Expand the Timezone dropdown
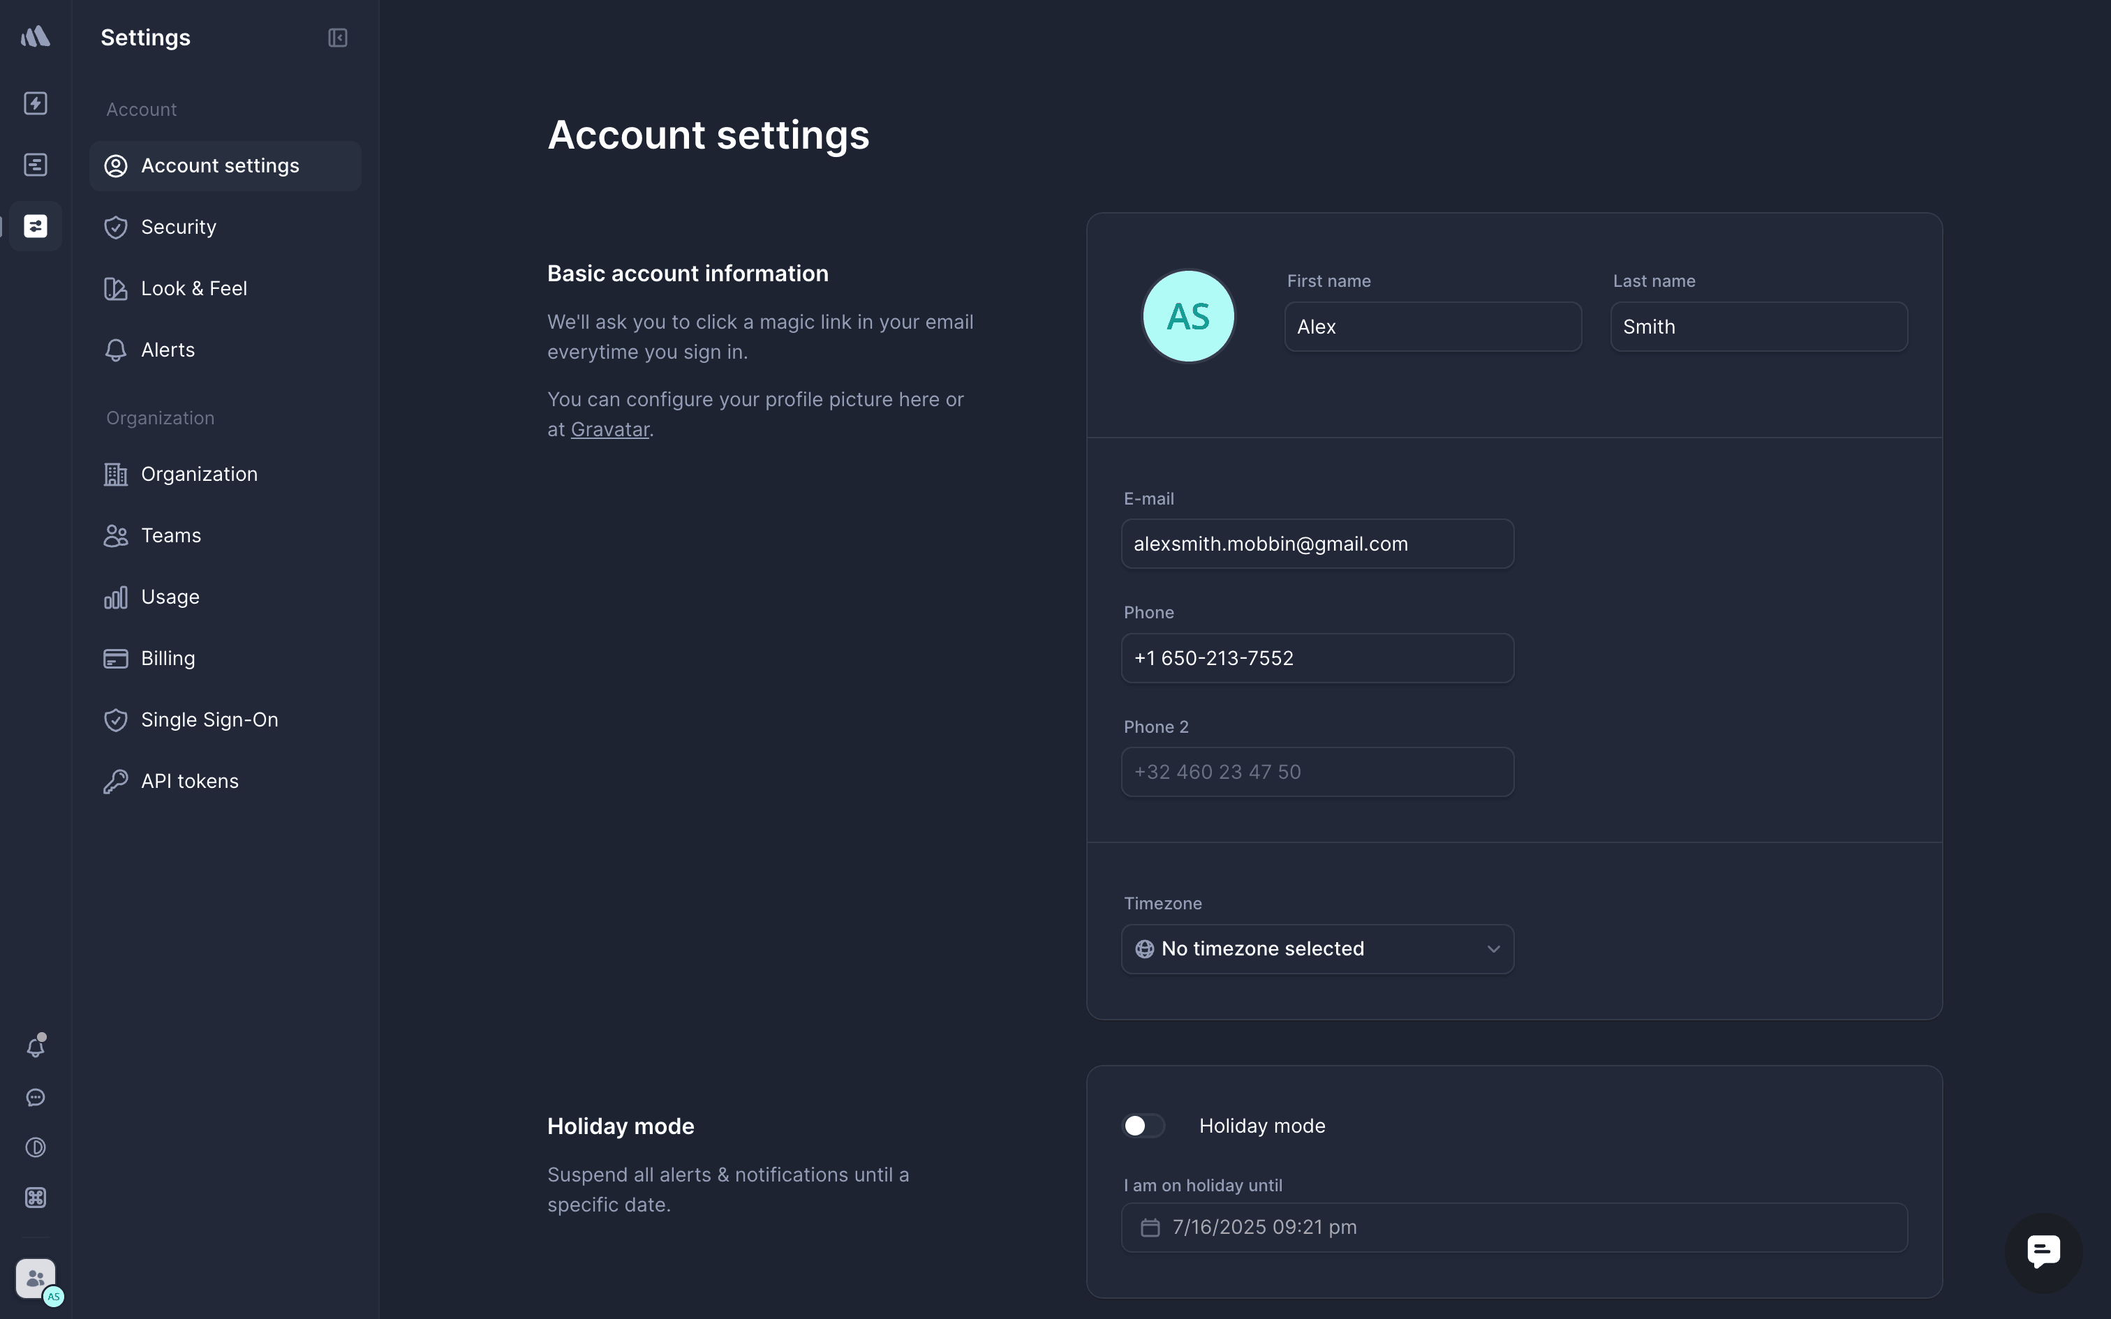Image resolution: width=2111 pixels, height=1319 pixels. [1317, 949]
